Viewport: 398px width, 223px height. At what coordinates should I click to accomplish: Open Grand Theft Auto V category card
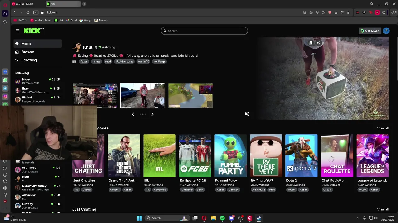(x=124, y=156)
